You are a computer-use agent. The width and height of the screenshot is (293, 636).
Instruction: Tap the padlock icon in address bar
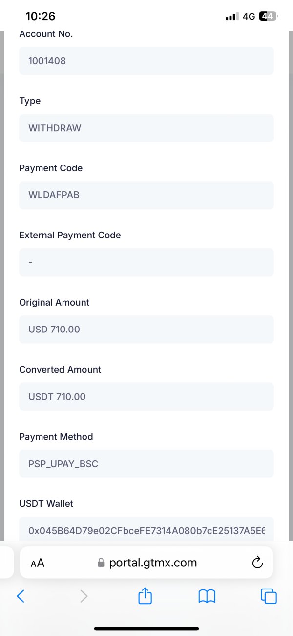point(102,563)
